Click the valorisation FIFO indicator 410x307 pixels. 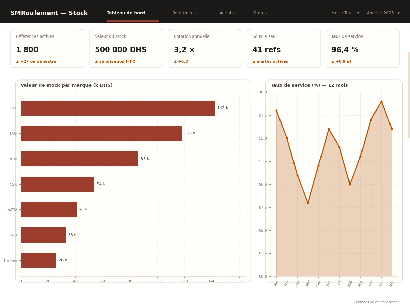coord(115,62)
